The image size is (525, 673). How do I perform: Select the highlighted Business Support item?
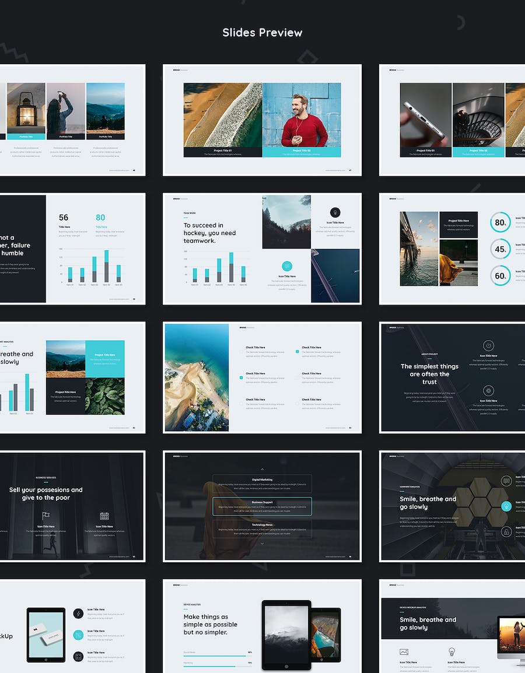[x=262, y=506]
